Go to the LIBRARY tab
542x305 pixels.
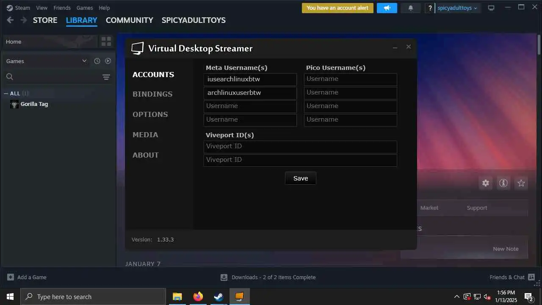pyautogui.click(x=81, y=20)
